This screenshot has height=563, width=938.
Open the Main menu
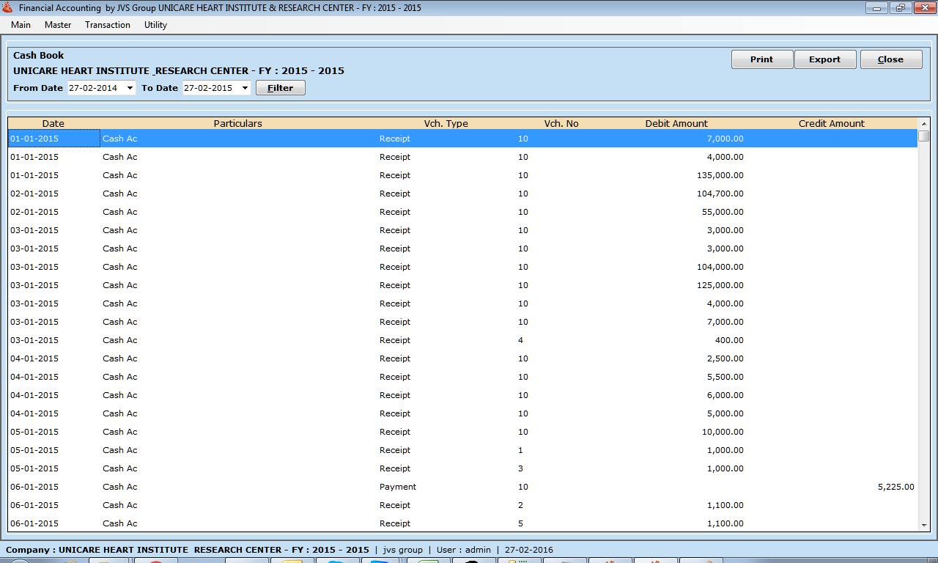(21, 25)
